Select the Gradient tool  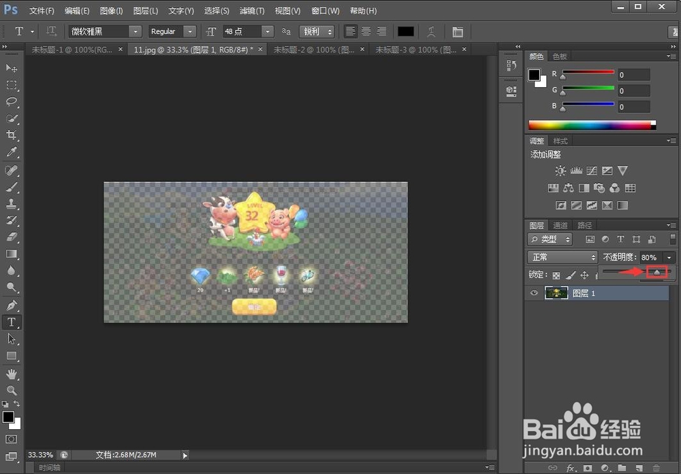12,254
